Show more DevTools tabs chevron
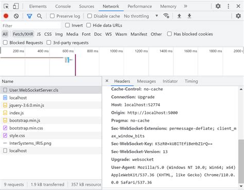Viewport: 244px width, 190px height. click(x=185, y=6)
